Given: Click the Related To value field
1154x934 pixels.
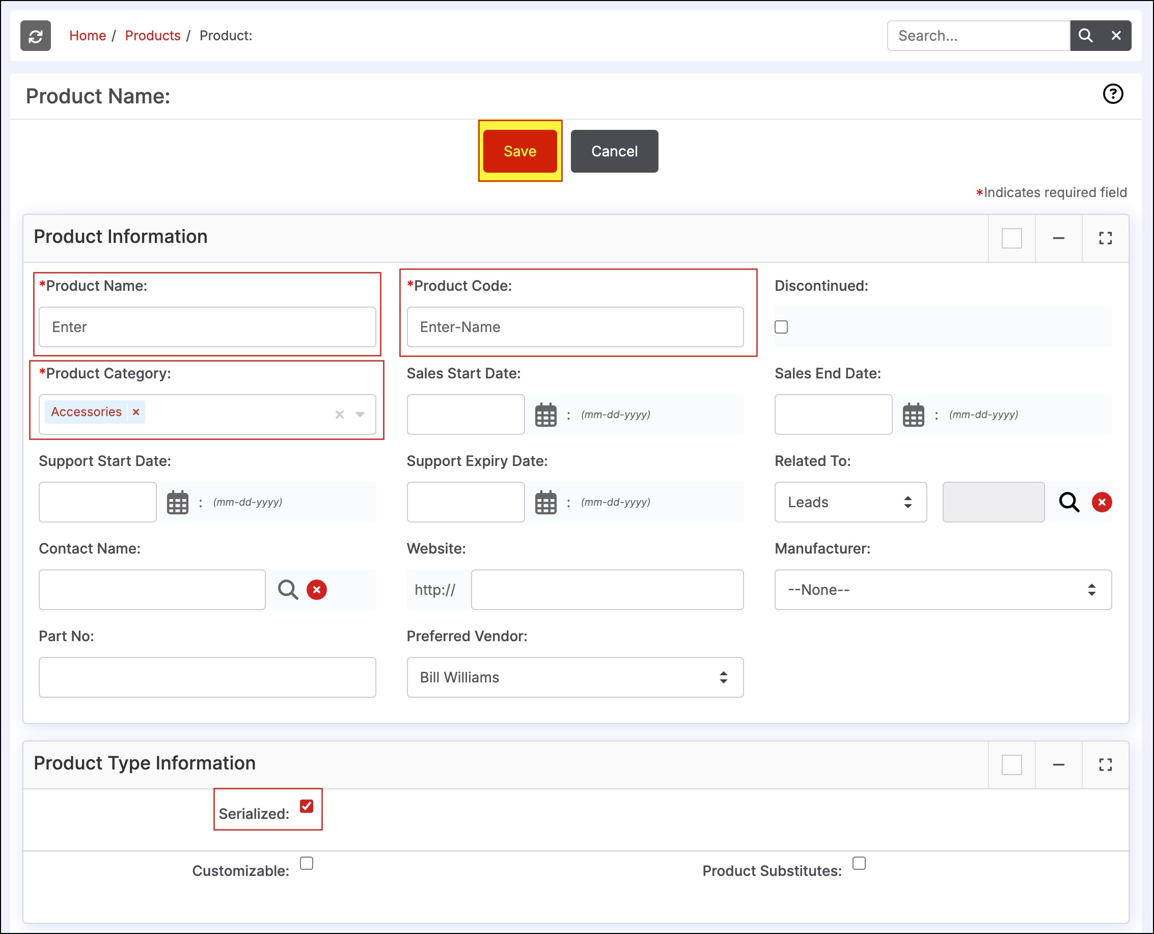Looking at the screenshot, I should (x=994, y=503).
